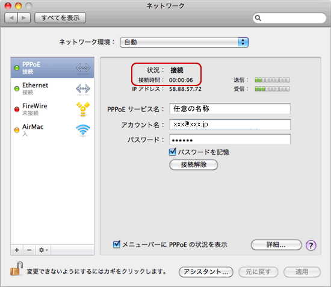331x287 pixels.
Task: Click the yellow FireWire icon
Action: pos(83,109)
